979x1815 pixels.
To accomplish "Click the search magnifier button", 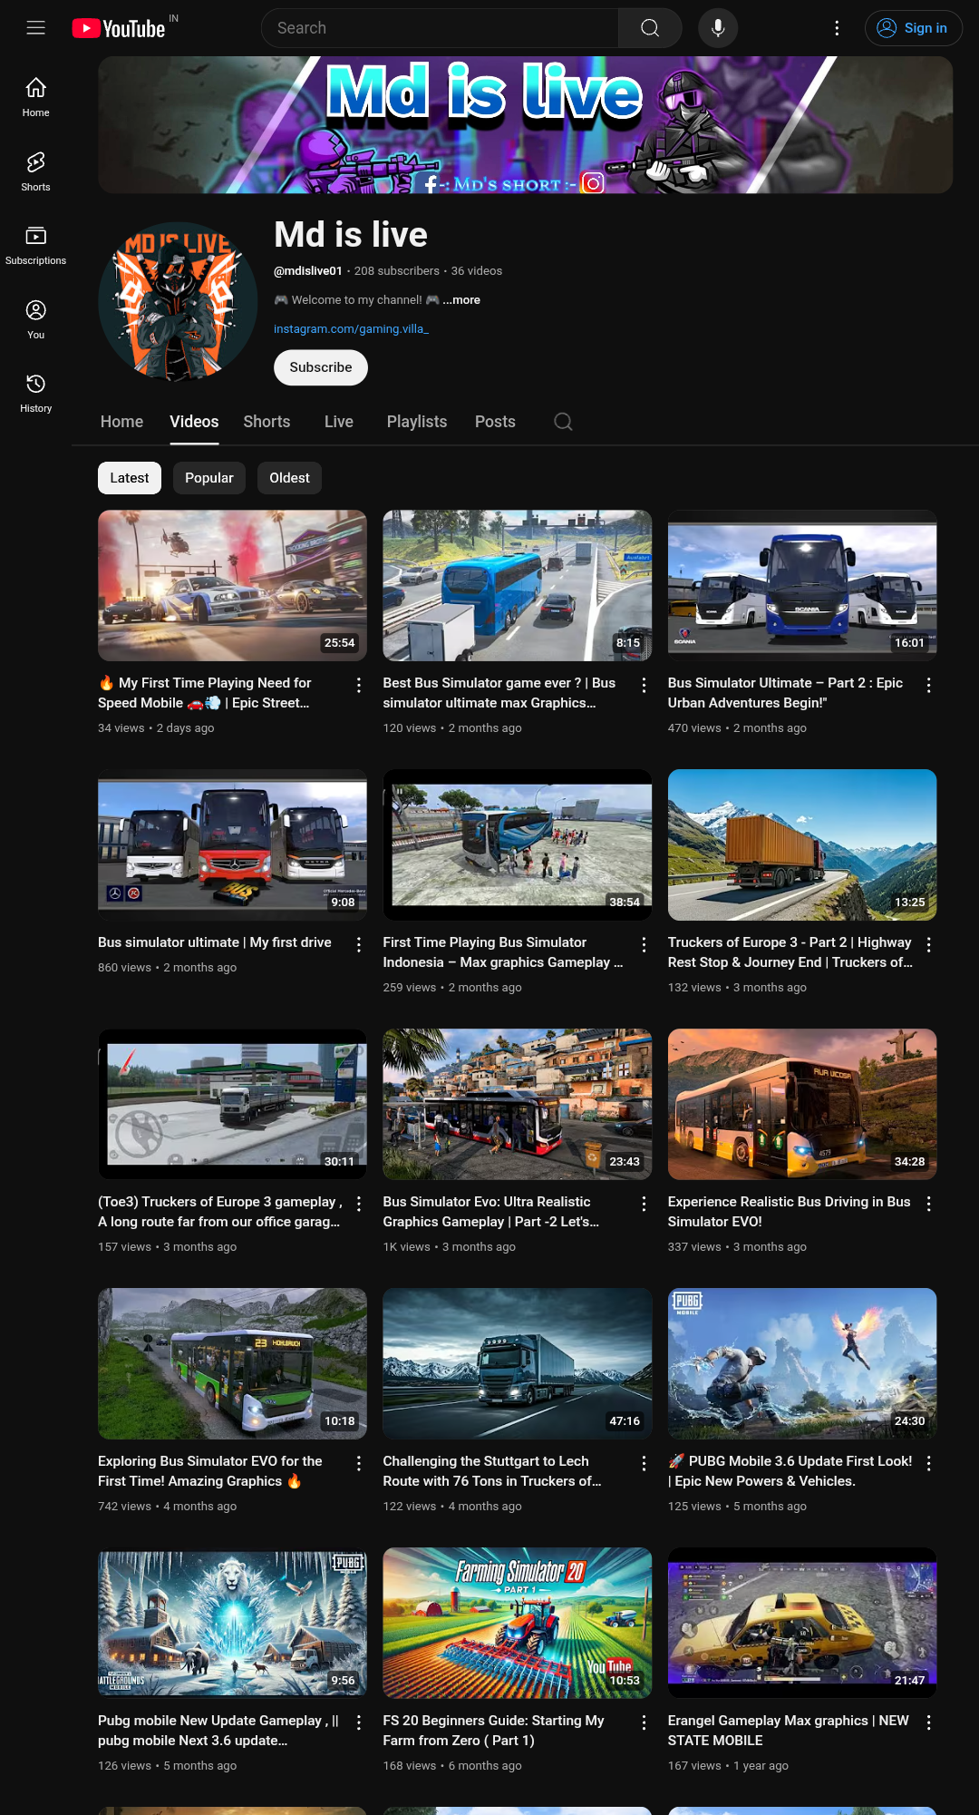I will (x=650, y=28).
